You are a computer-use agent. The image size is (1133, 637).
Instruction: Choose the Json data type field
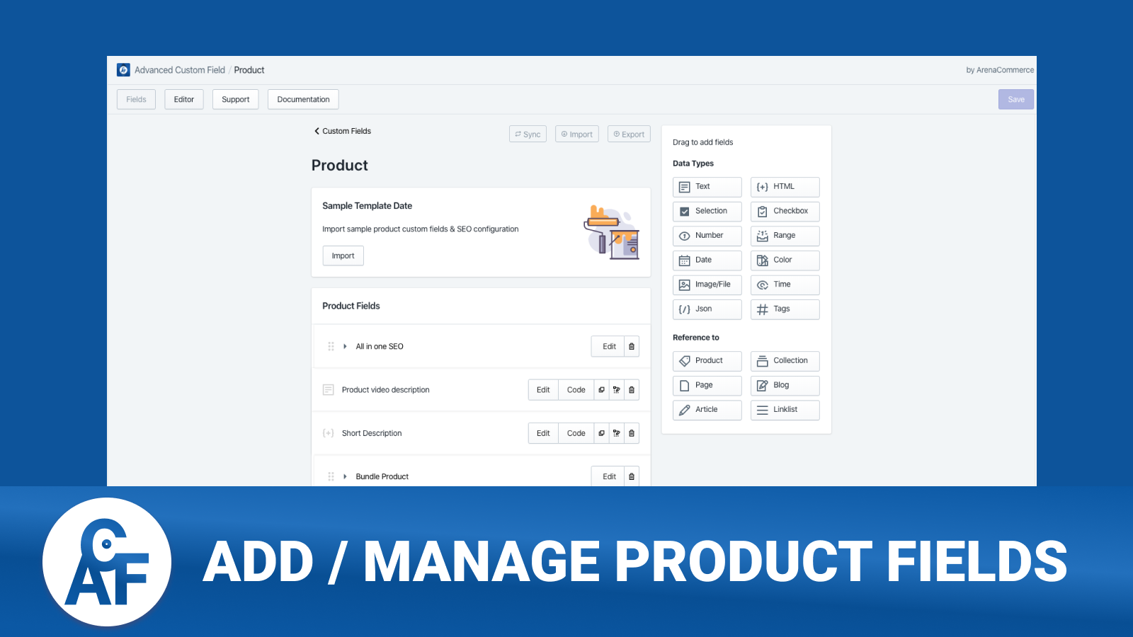click(707, 309)
